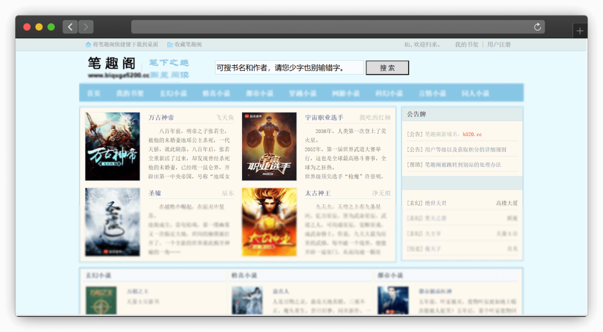Click author name 净无痕
The height and width of the screenshot is (332, 603).
tap(381, 193)
